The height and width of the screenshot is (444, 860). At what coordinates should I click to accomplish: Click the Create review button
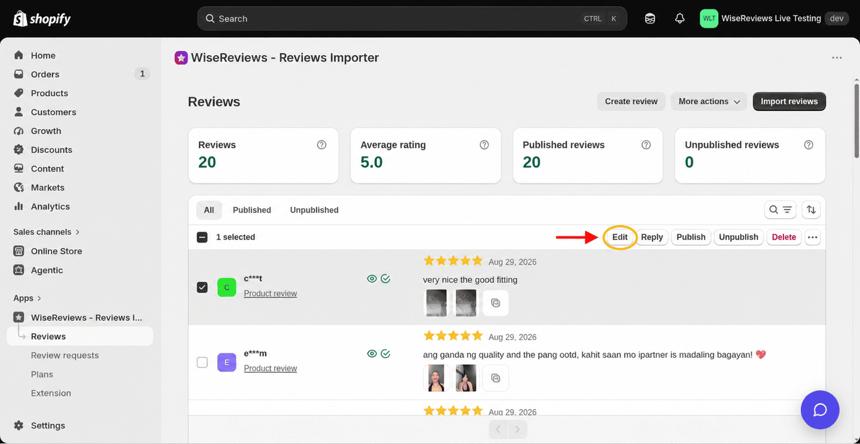631,101
